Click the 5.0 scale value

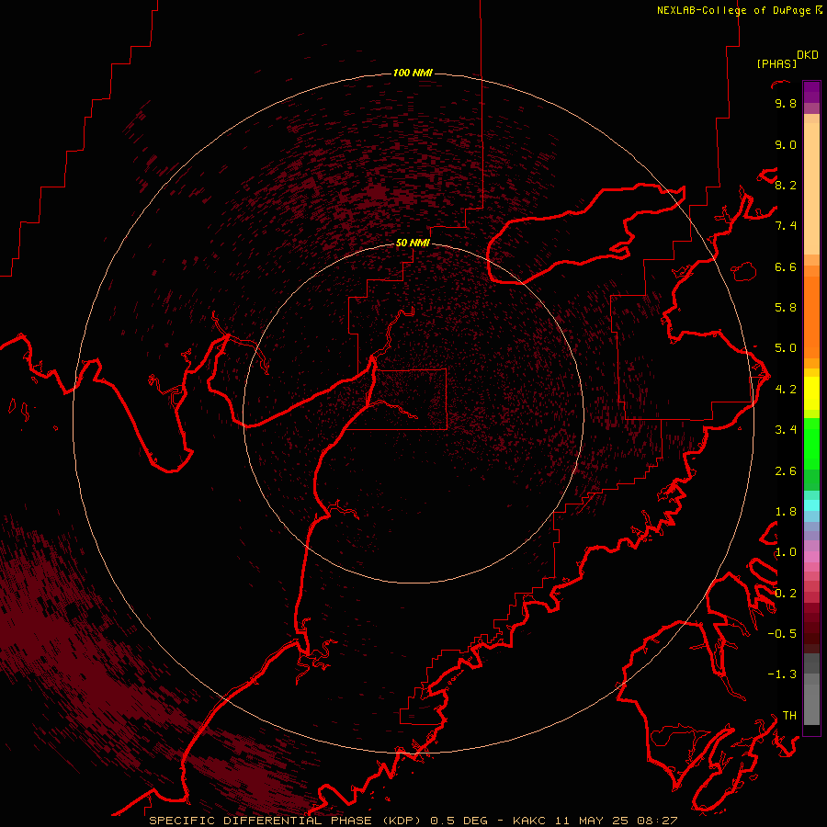point(786,348)
